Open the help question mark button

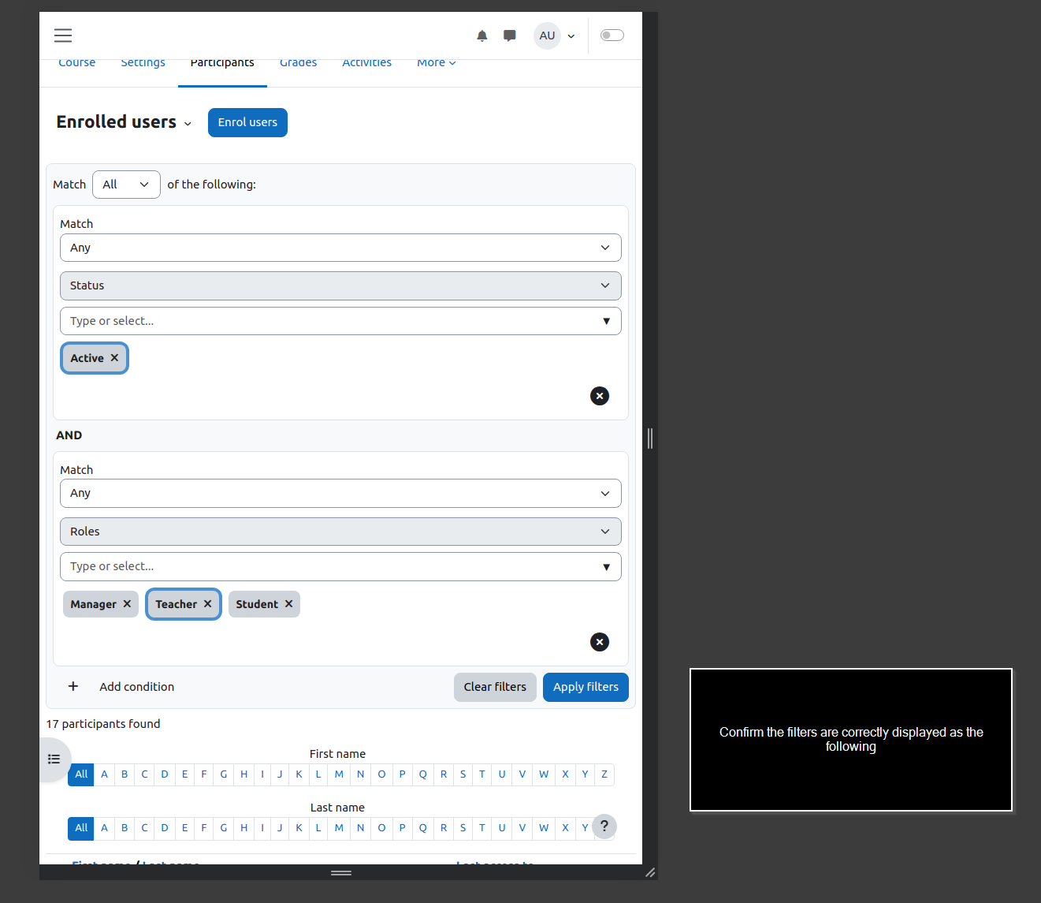[x=604, y=827]
